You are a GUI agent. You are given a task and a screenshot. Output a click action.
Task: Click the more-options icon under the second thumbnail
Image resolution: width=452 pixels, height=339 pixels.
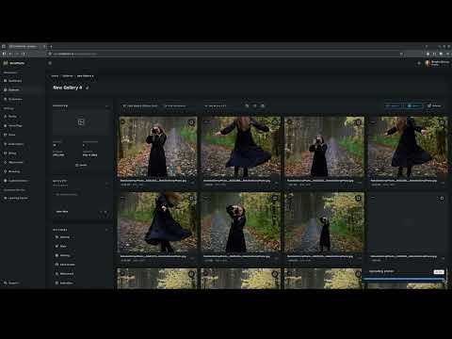coord(276,182)
